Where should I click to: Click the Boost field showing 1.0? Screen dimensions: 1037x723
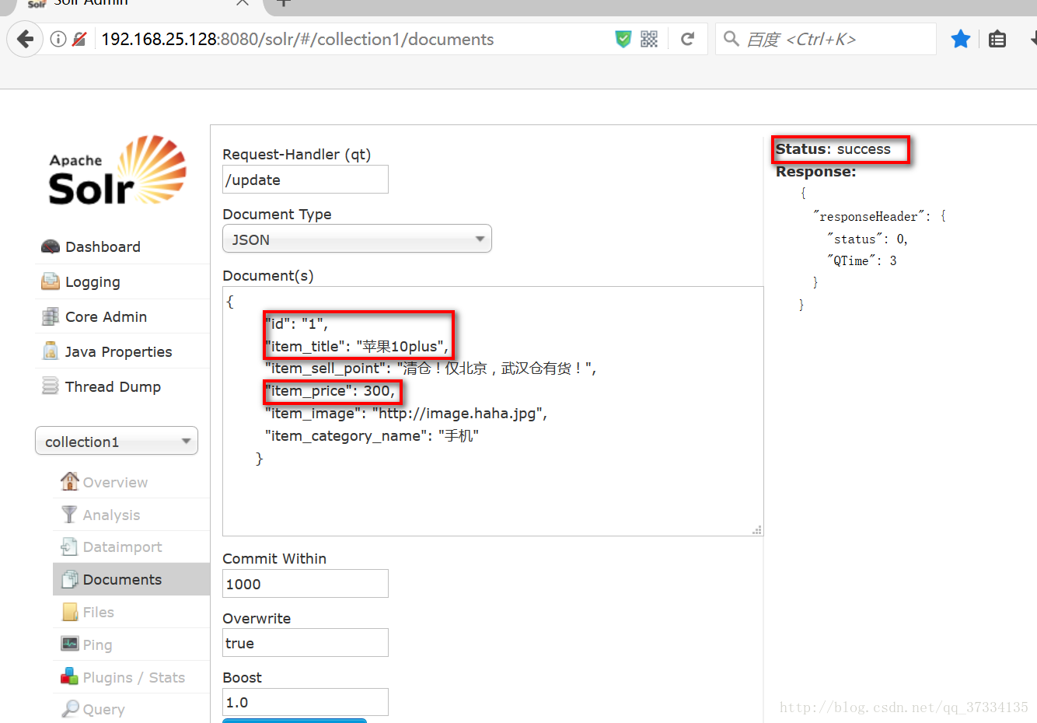pyautogui.click(x=306, y=702)
